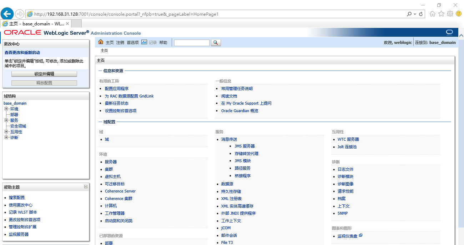Viewport: 464px width, 245px height.
Task: Open the Coherence Server link
Action: (x=120, y=191)
